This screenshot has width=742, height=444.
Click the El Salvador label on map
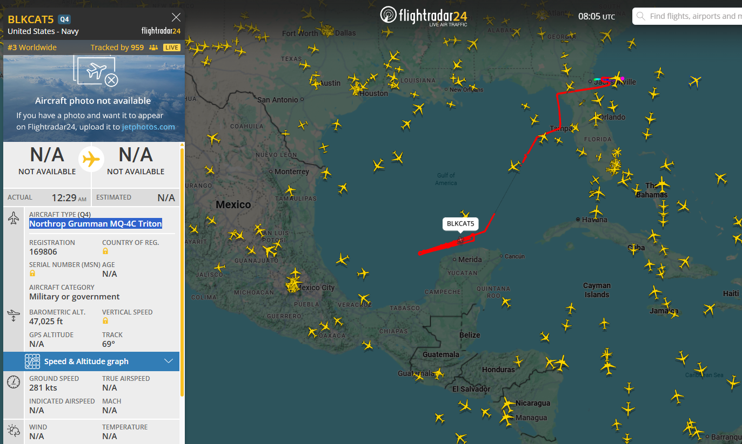471,389
